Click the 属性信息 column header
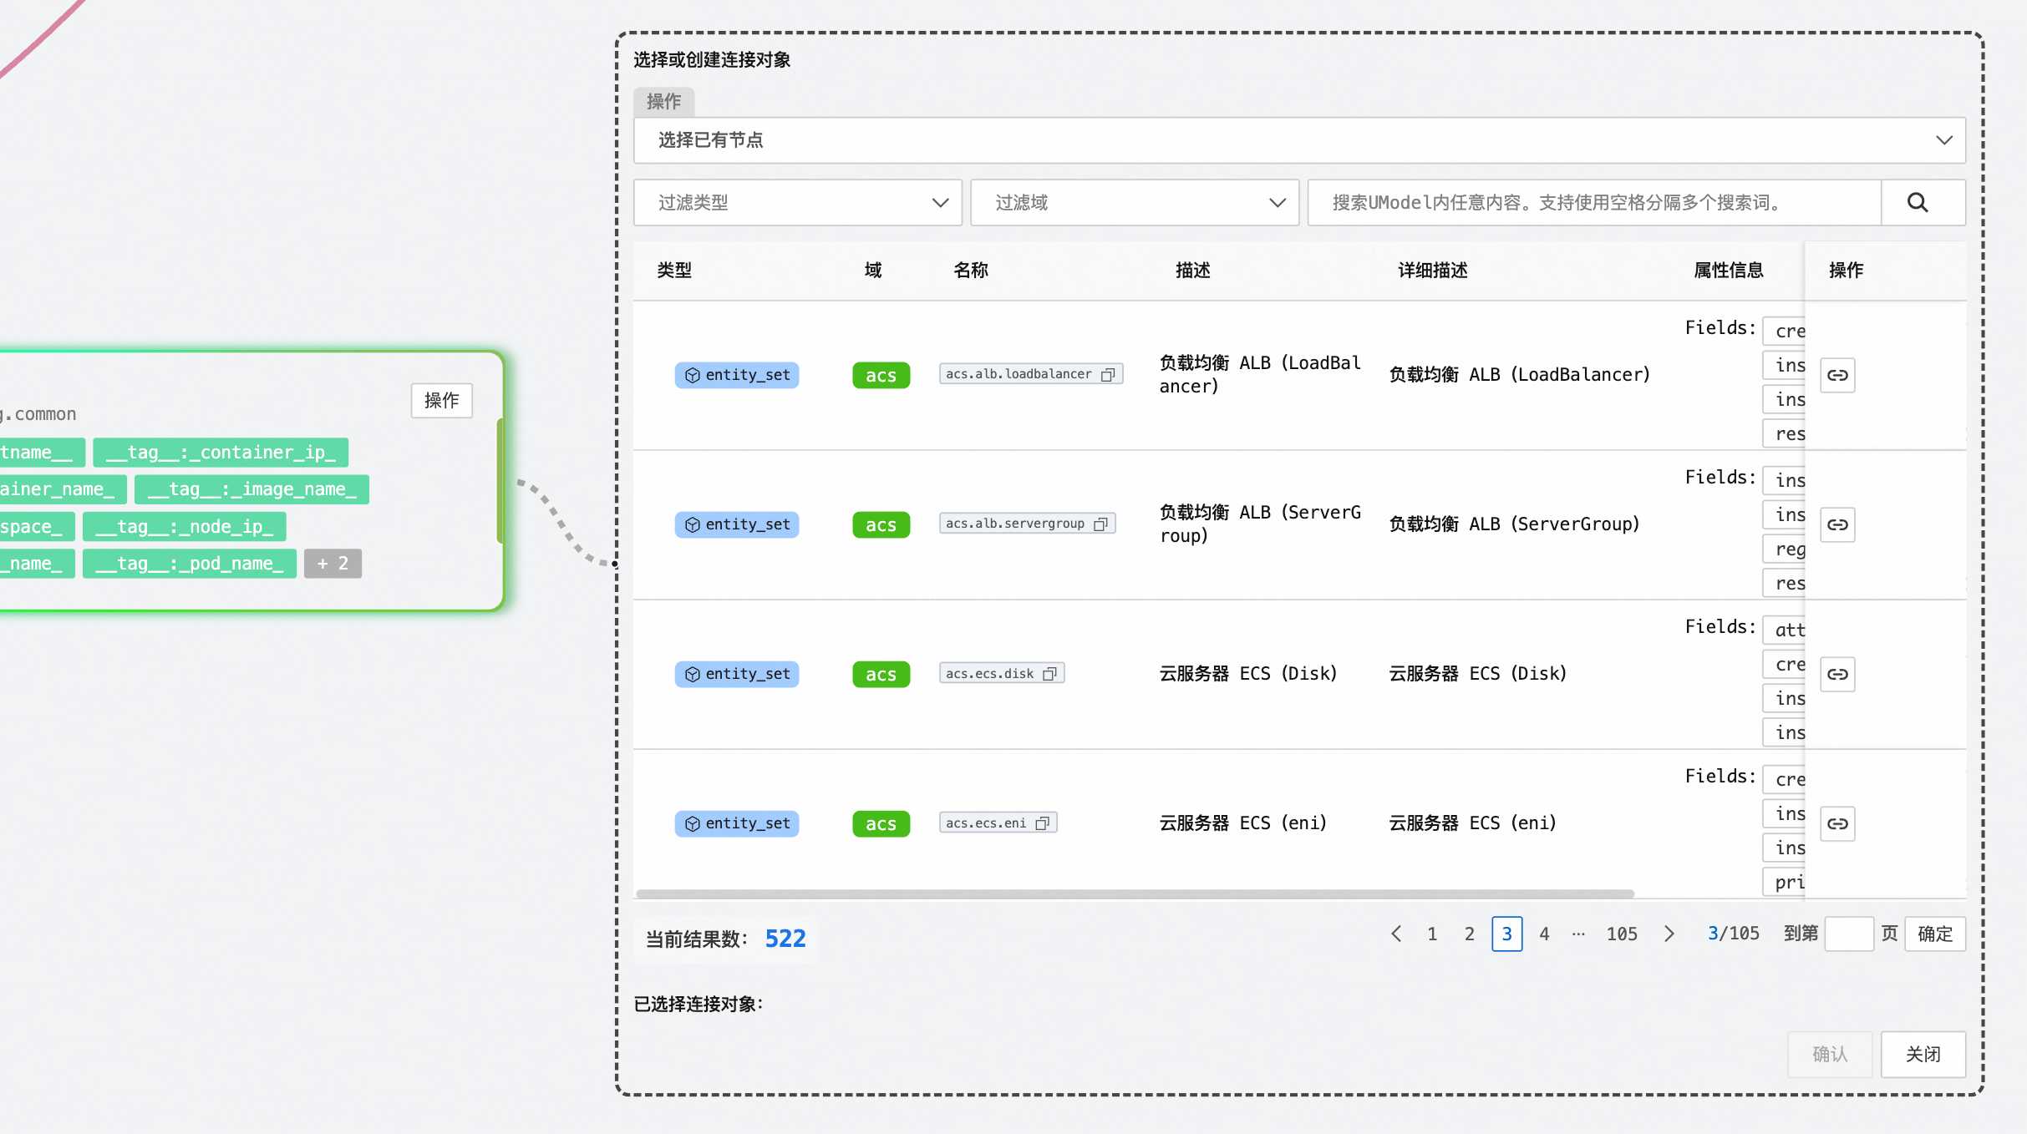 [x=1728, y=270]
